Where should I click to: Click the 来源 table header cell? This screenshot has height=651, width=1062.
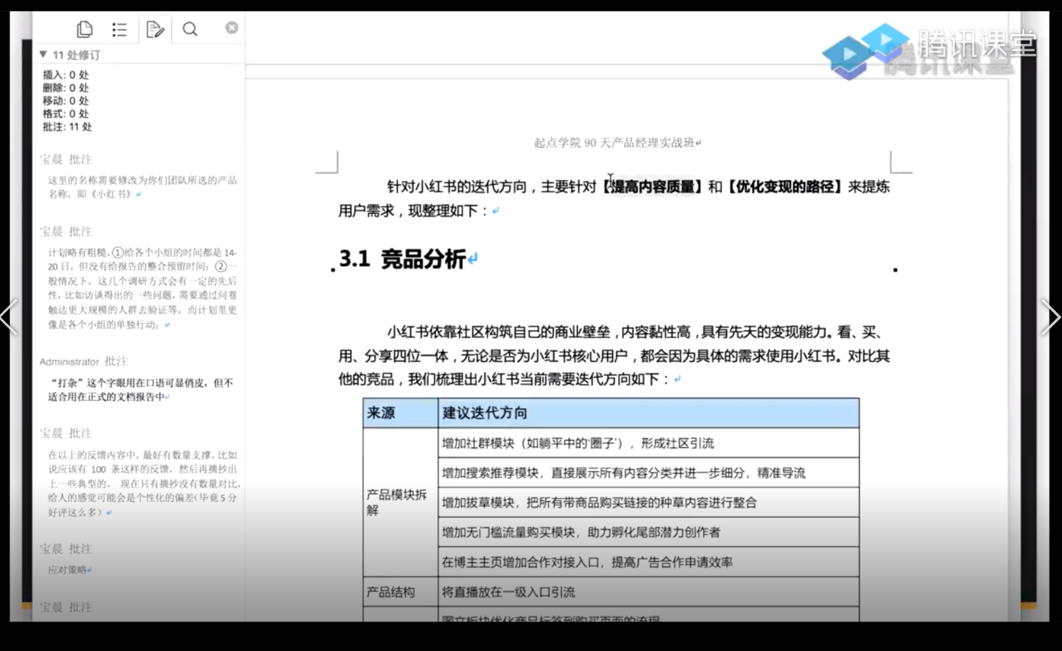point(401,413)
